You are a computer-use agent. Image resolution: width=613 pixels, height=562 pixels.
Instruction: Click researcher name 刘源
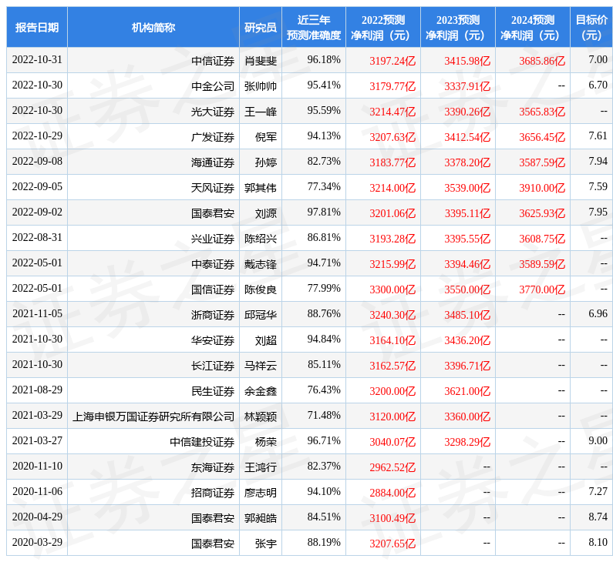coord(266,213)
